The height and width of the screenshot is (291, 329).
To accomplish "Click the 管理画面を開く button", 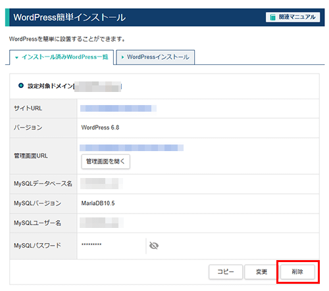I will pyautogui.click(x=105, y=162).
